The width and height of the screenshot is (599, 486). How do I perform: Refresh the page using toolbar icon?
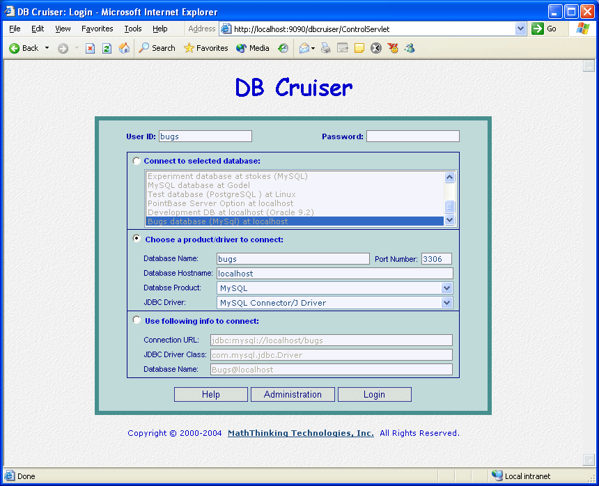[107, 48]
